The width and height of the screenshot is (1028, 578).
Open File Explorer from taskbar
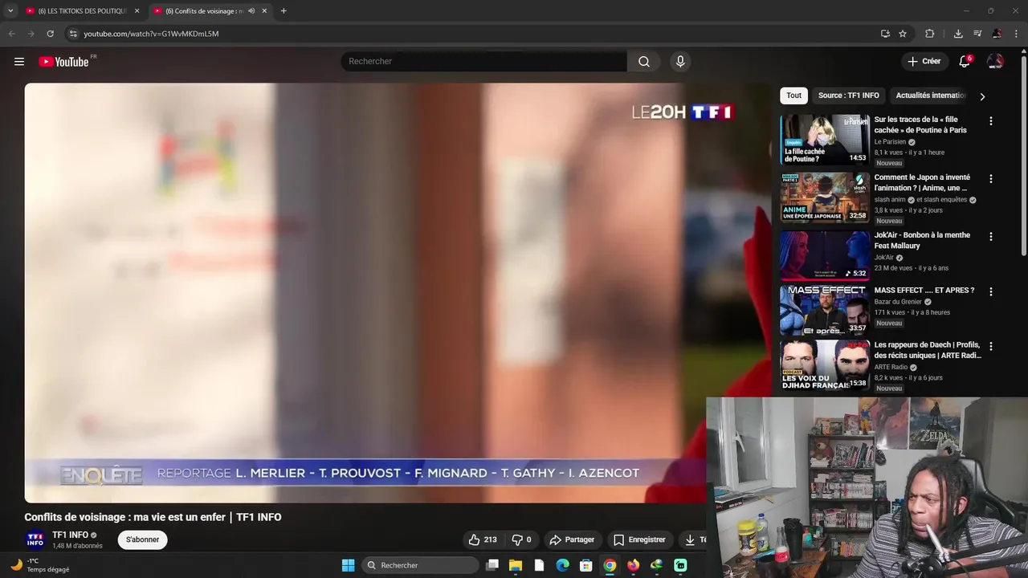[516, 565]
